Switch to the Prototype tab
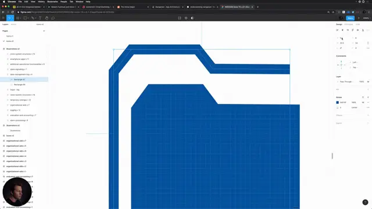Screen dimensions: 372x209 point(349,24)
